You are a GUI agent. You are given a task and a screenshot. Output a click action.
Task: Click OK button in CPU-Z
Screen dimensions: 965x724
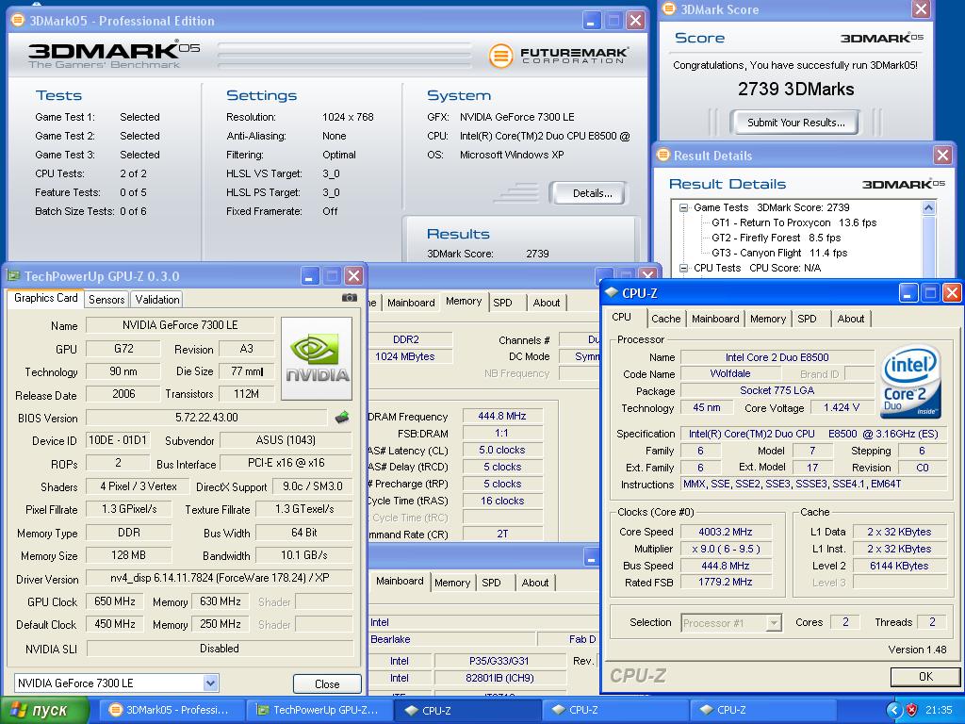tap(925, 677)
